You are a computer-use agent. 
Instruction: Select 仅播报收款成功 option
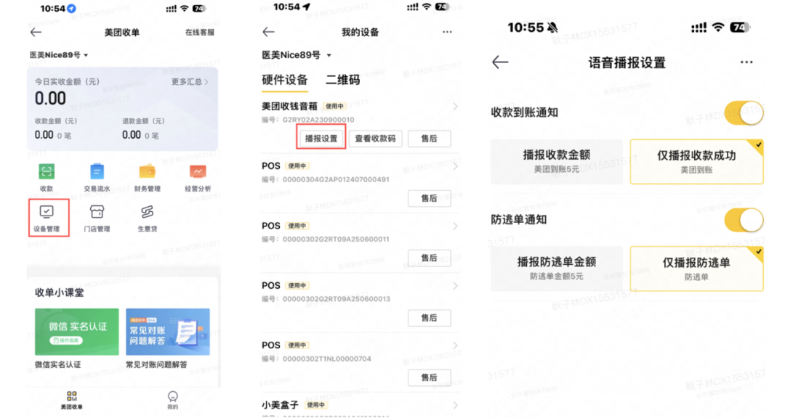[696, 162]
